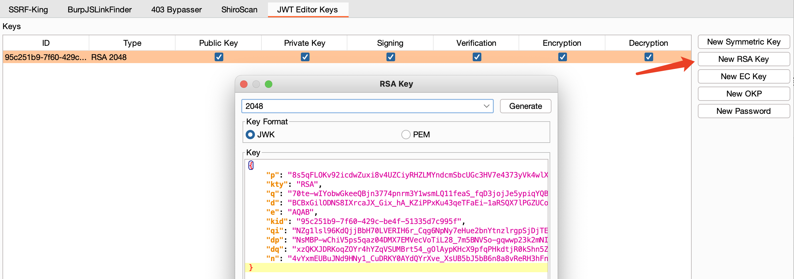Image resolution: width=794 pixels, height=279 pixels.
Task: Uncheck the Signing checkbox
Action: click(x=390, y=57)
